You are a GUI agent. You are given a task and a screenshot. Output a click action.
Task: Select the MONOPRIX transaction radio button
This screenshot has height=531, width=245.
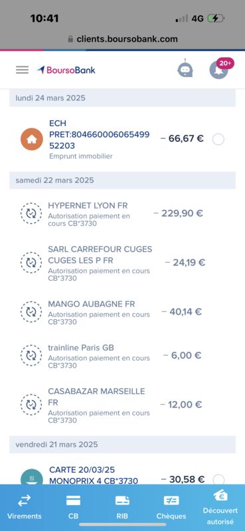218,479
